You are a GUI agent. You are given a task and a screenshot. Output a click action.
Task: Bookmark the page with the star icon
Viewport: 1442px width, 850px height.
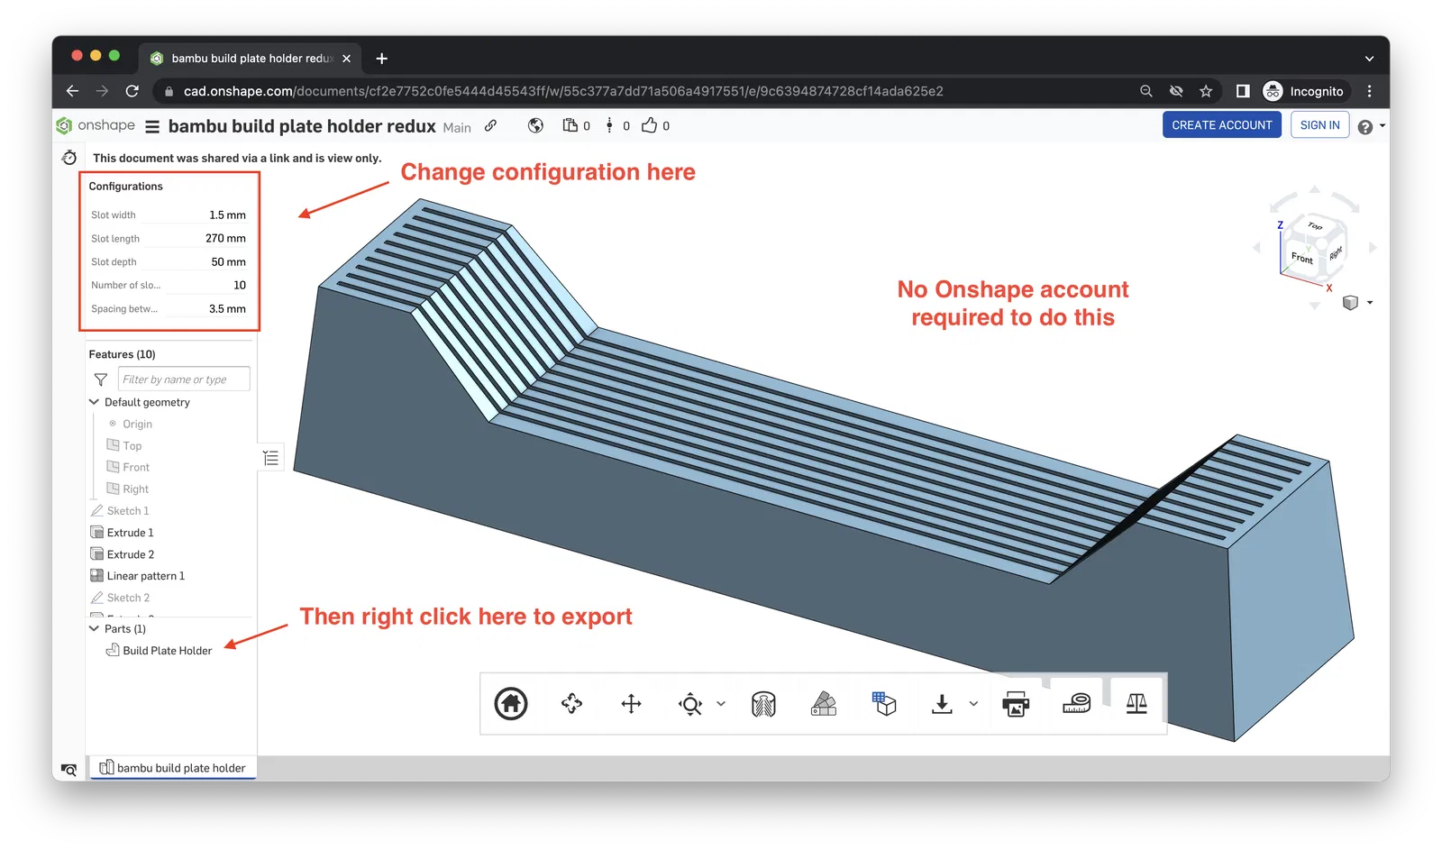[1206, 91]
